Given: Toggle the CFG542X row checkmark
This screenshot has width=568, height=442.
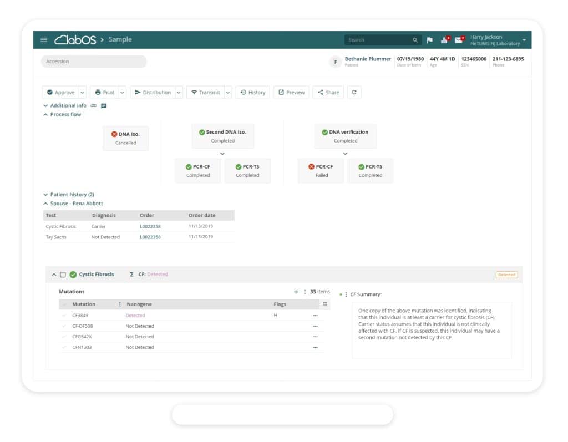Looking at the screenshot, I should (x=64, y=337).
